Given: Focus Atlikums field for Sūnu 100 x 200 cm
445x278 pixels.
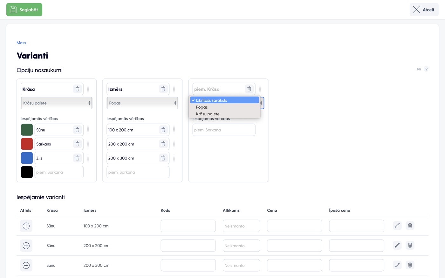Looking at the screenshot, I should (x=241, y=226).
